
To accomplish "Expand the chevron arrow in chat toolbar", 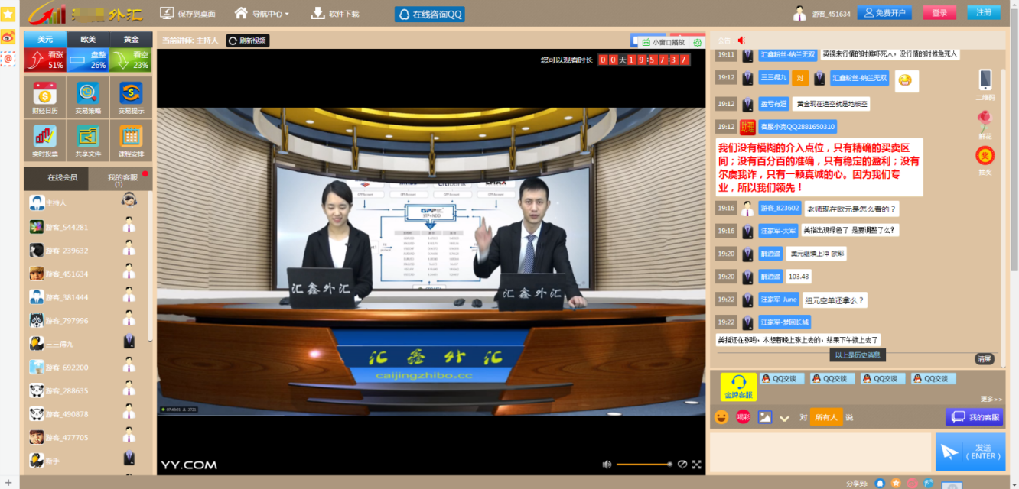I will [x=784, y=418].
